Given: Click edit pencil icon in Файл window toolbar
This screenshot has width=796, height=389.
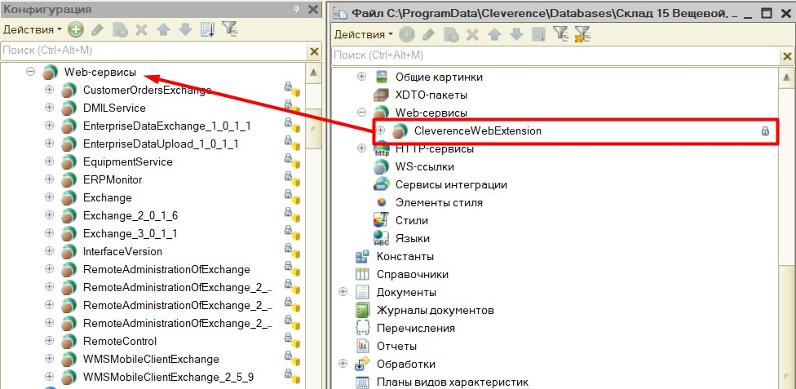Looking at the screenshot, I should pyautogui.click(x=428, y=34).
